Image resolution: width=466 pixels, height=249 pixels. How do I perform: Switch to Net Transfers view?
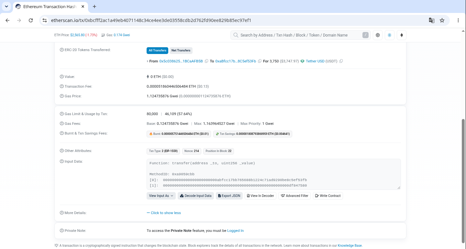[x=181, y=50]
